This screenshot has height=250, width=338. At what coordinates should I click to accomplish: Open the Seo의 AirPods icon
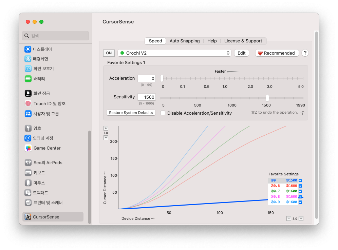[x=28, y=162]
